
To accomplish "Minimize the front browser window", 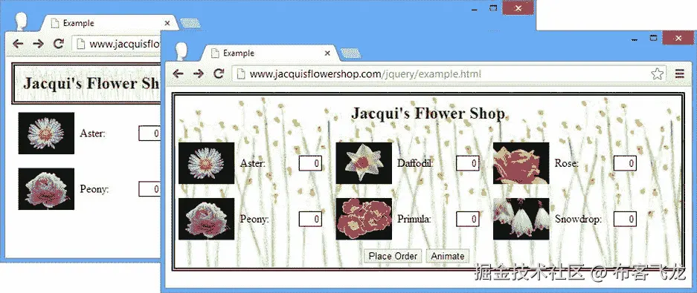I will (635, 39).
